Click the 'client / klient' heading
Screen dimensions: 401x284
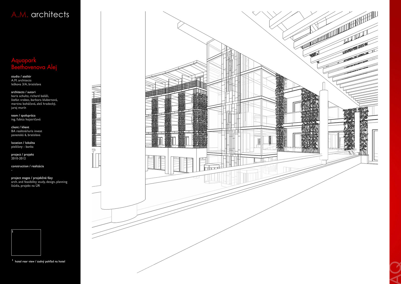[20, 127]
